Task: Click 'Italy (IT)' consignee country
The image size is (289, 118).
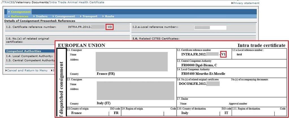Action: pos(104,103)
